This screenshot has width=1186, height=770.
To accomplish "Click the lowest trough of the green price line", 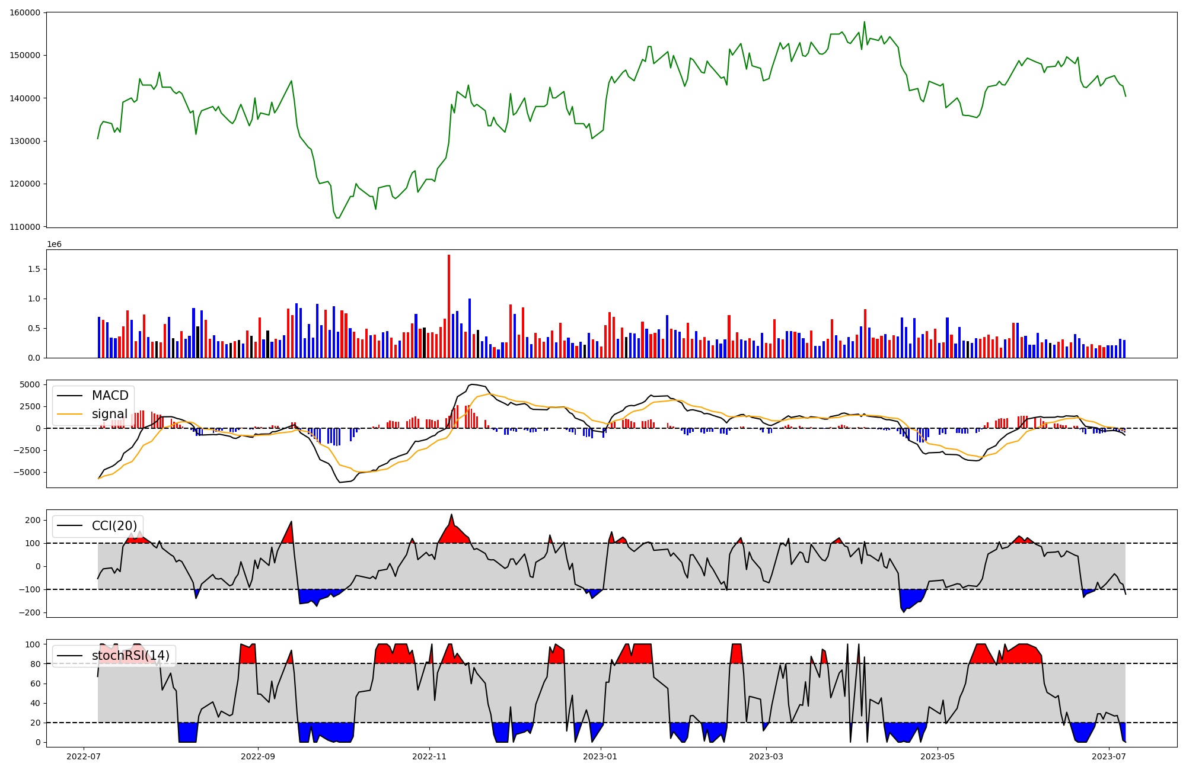I will pyautogui.click(x=337, y=217).
